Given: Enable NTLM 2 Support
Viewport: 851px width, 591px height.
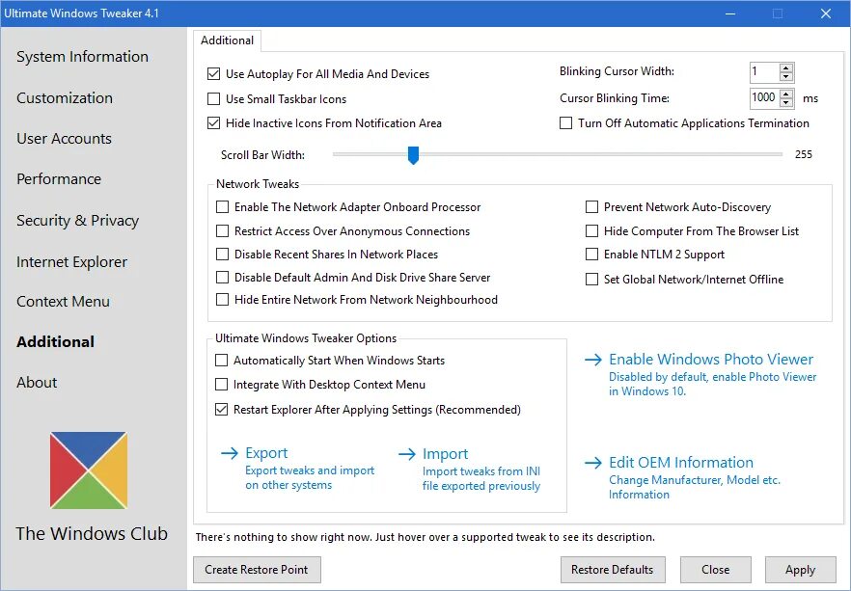Looking at the screenshot, I should pos(591,255).
